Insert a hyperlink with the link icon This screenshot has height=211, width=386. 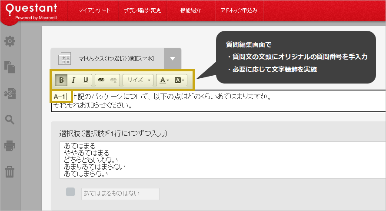[101, 80]
